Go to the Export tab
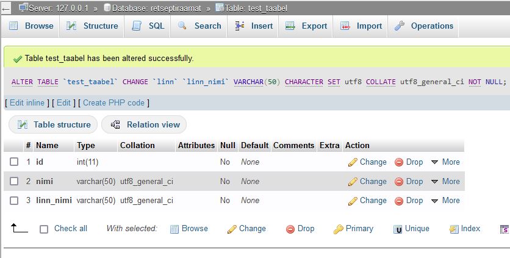Image resolution: width=510 pixels, height=258 pixels. tap(306, 26)
